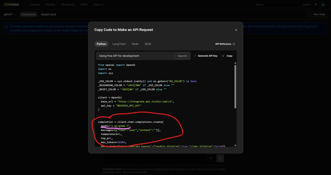Viewport: 331px width, 175px height.
Task: Open NVIDIA API Trial Terms of Service link
Action: coord(169,169)
